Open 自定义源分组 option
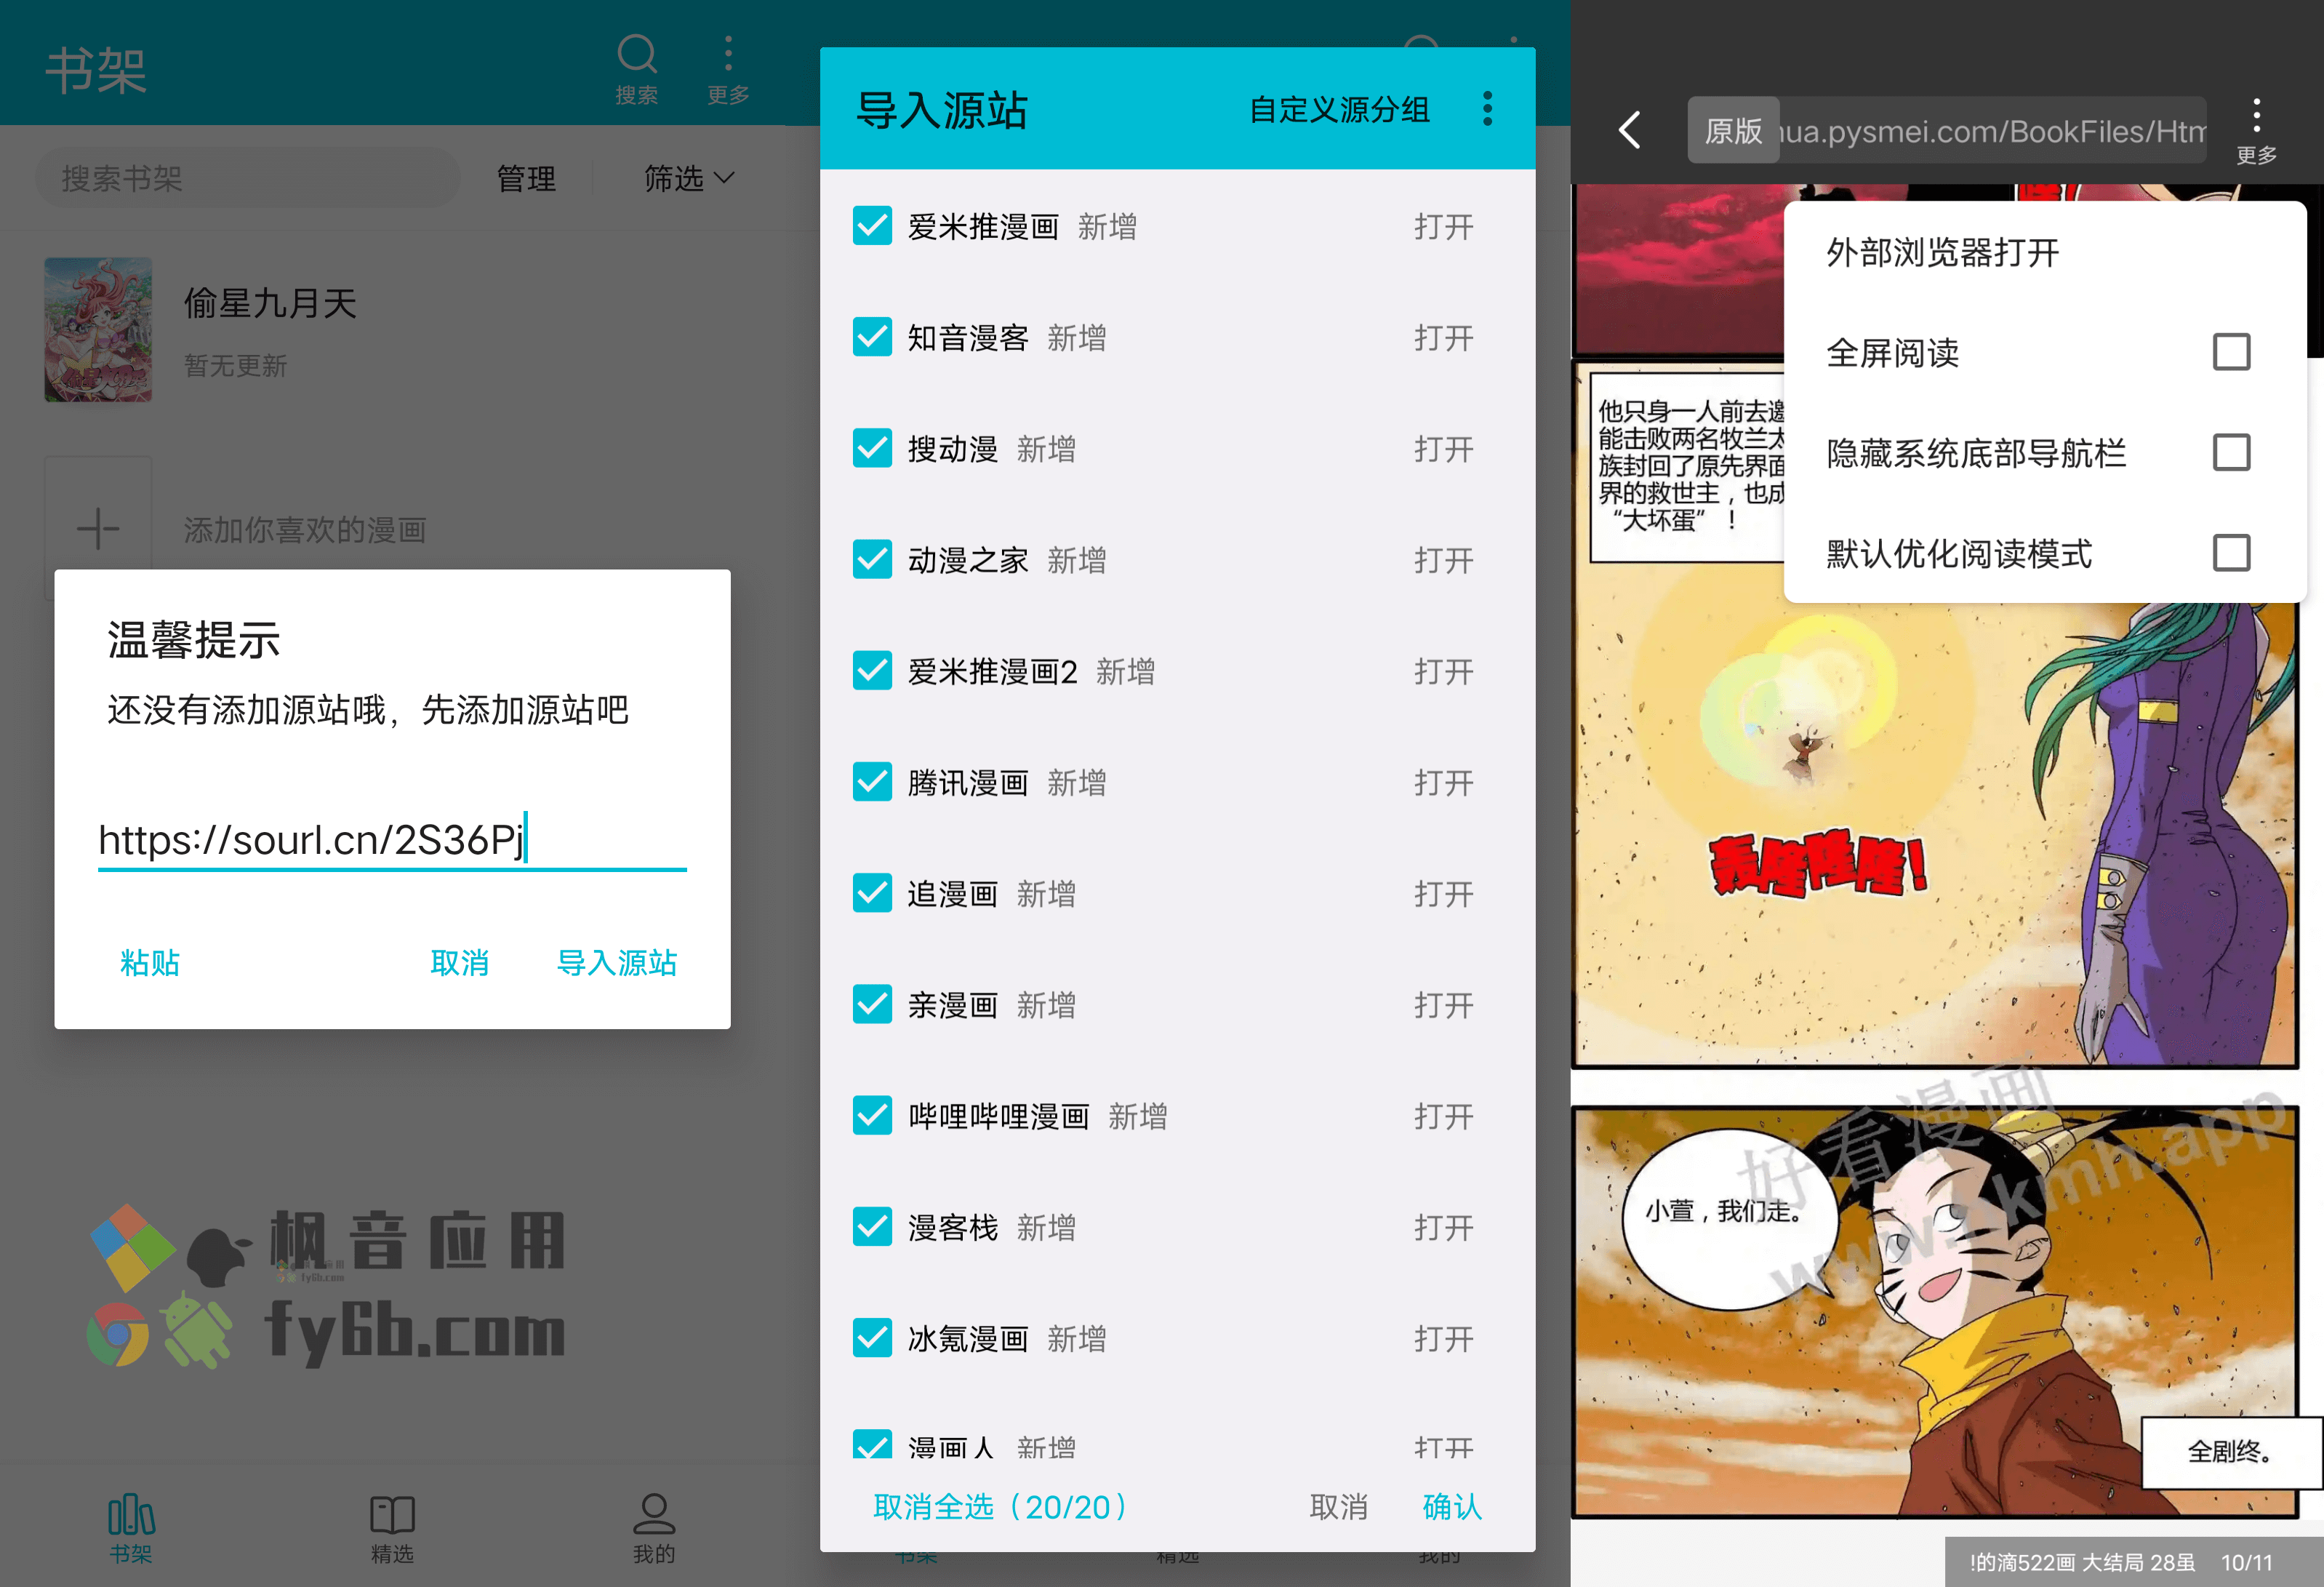Viewport: 2324px width, 1587px height. click(x=1339, y=110)
